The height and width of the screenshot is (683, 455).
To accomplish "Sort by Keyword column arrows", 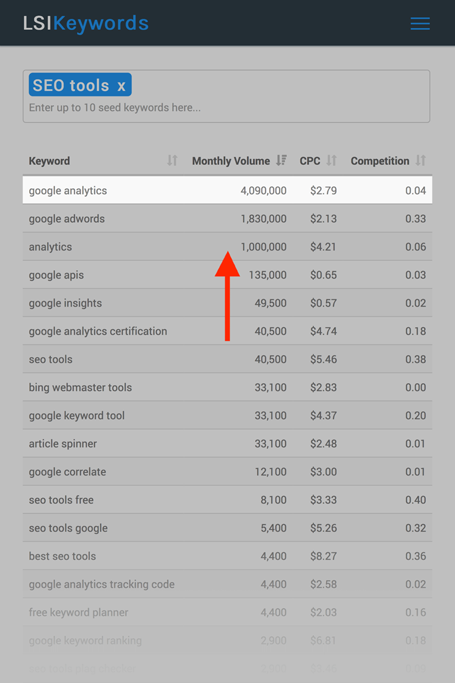I will tap(172, 160).
